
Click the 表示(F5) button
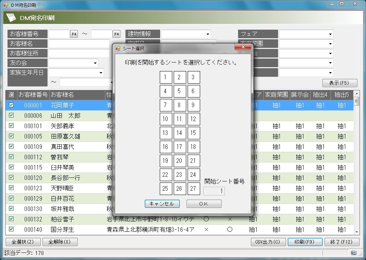pos(340,83)
